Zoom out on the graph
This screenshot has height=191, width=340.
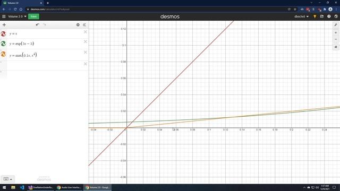click(x=336, y=39)
